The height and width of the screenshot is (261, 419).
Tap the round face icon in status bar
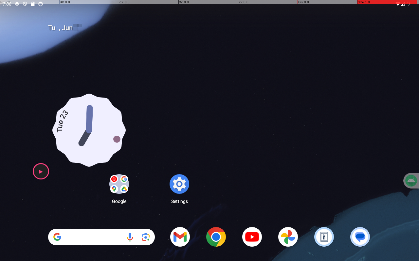coord(41,4)
